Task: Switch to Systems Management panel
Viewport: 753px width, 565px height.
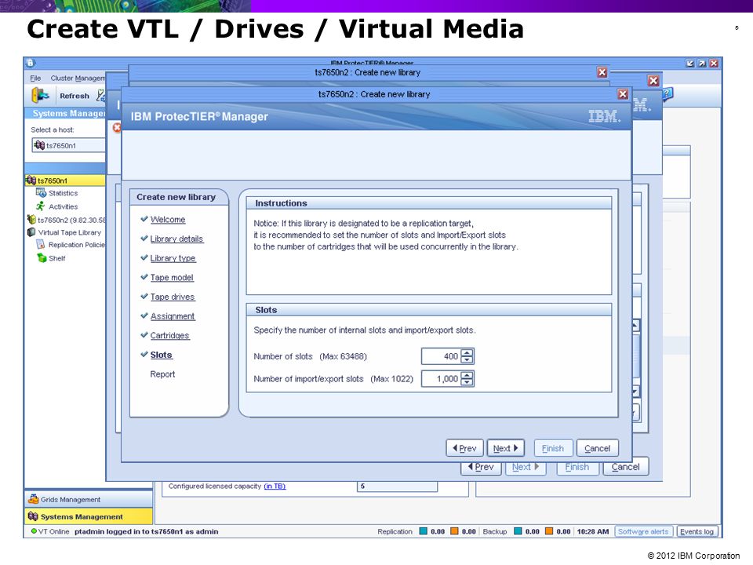Action: pyautogui.click(x=89, y=516)
